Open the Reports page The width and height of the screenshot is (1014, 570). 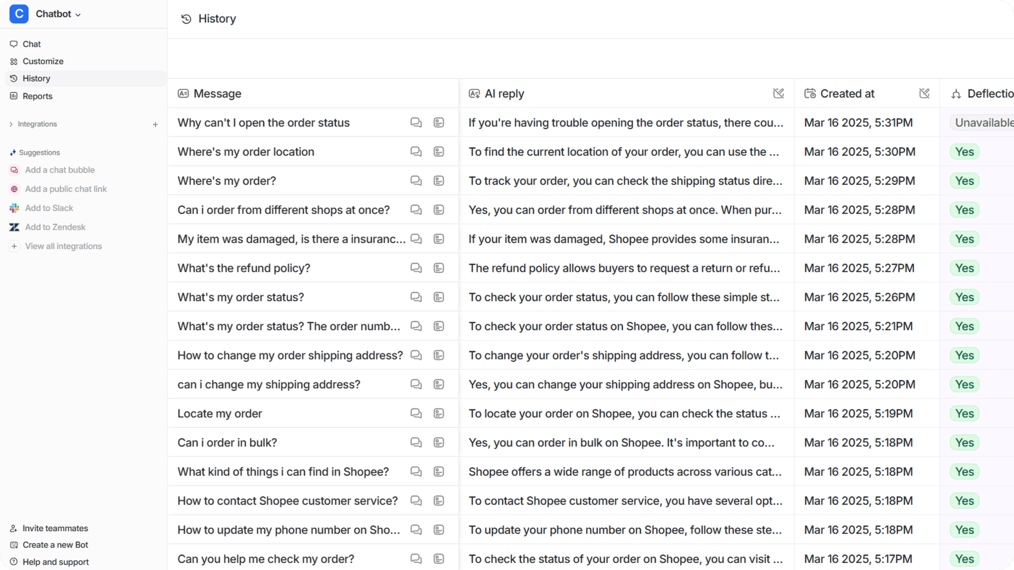tap(37, 96)
